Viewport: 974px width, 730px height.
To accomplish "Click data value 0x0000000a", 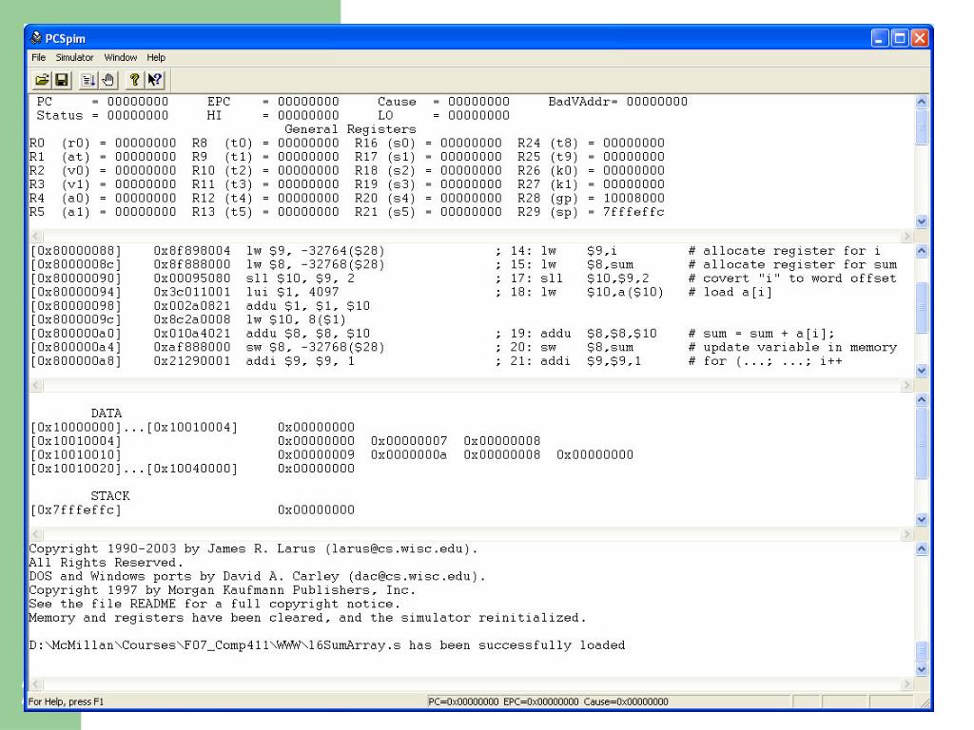I will 409,454.
